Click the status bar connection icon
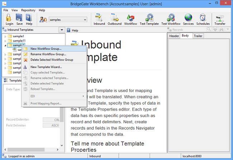233x160 pixels. coord(4,156)
